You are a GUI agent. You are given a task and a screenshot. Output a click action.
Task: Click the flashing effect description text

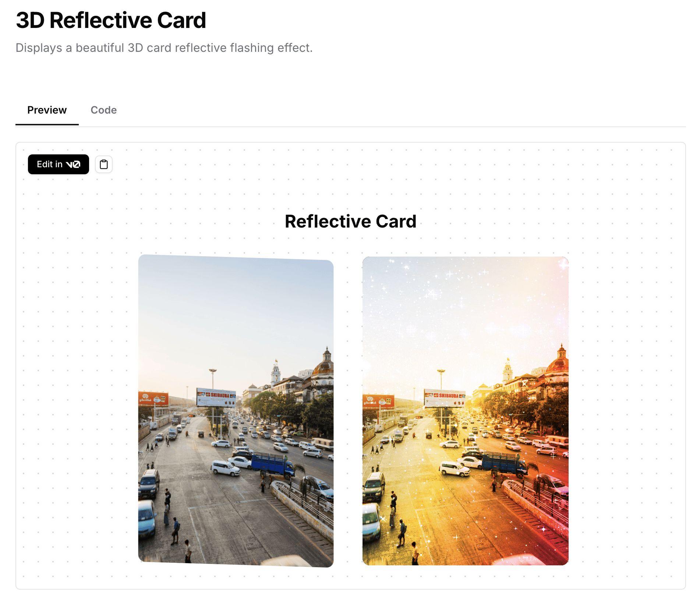(x=164, y=48)
